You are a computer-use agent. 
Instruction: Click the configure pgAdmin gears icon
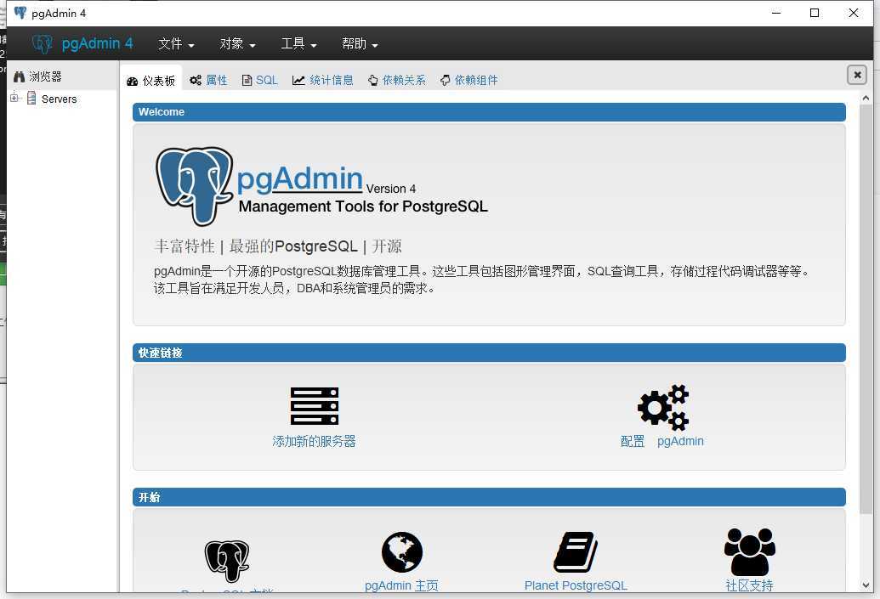coord(663,408)
